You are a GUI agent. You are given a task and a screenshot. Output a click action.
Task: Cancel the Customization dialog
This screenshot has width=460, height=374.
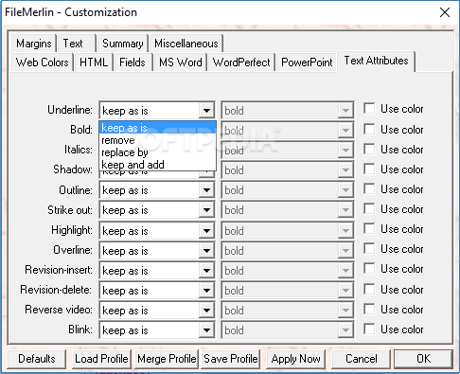(x=361, y=359)
